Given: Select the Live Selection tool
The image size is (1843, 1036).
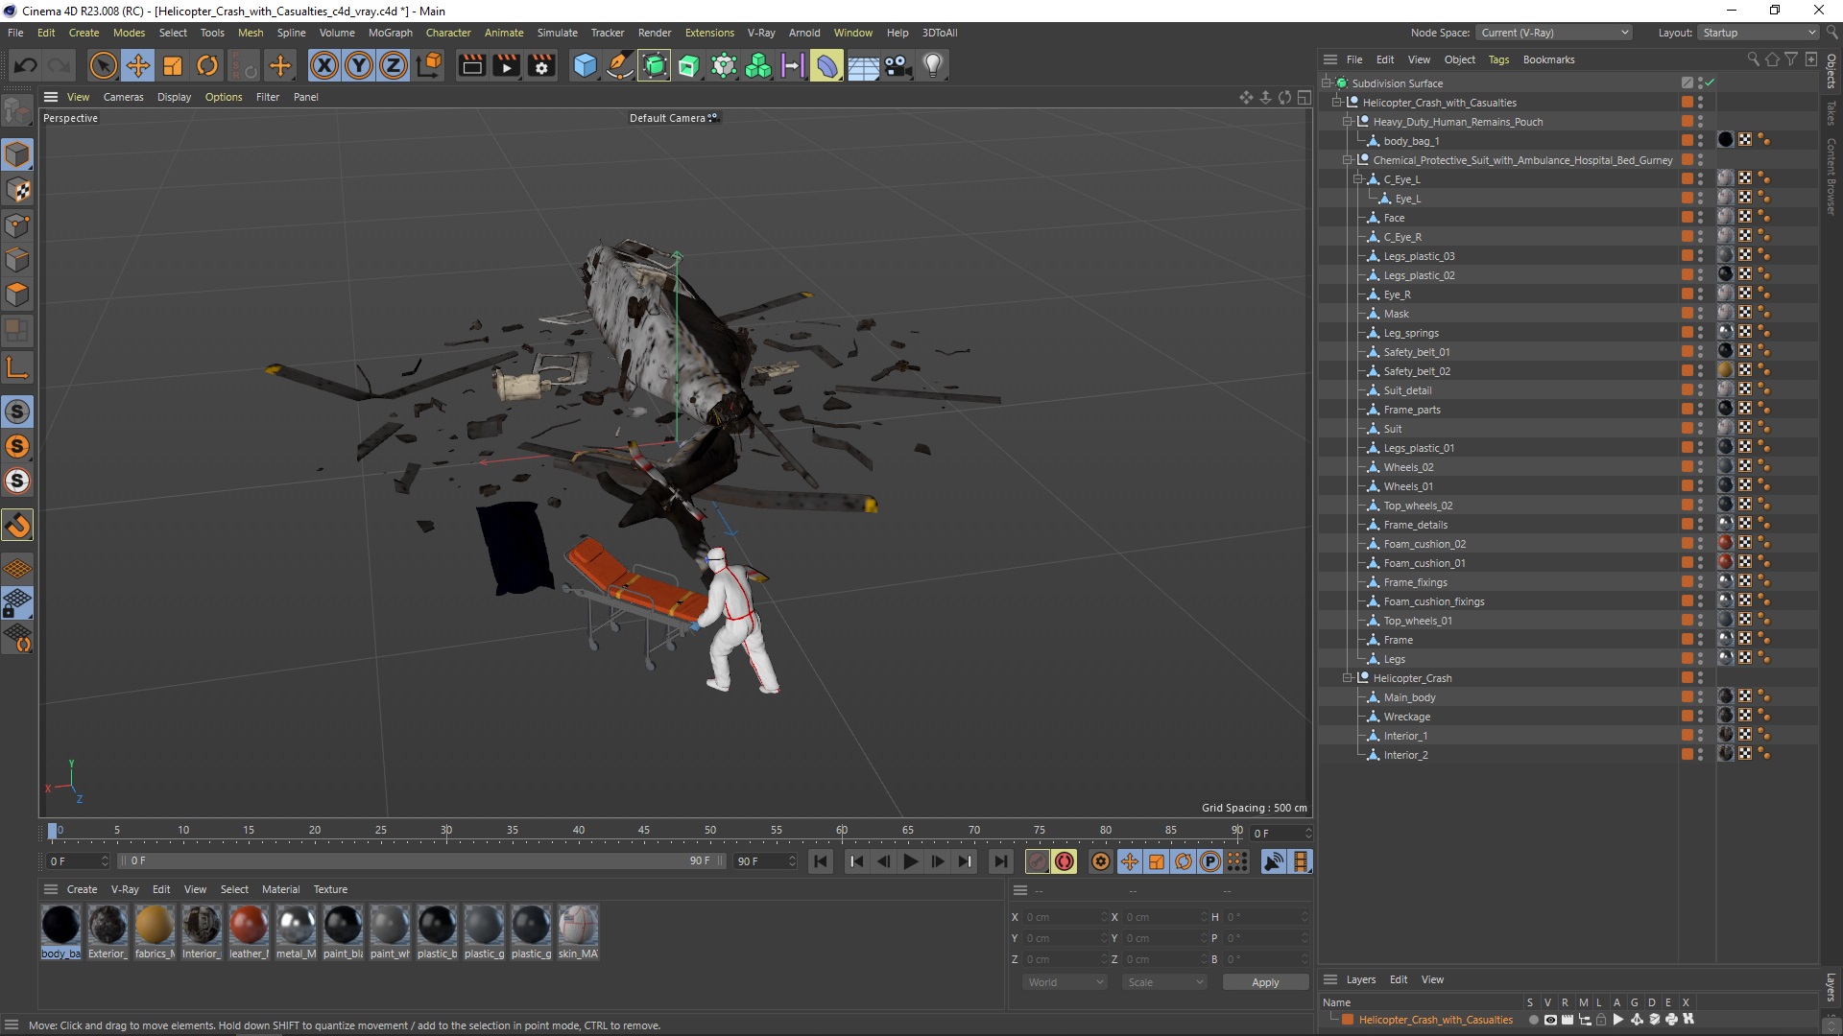Looking at the screenshot, I should pos(103,65).
